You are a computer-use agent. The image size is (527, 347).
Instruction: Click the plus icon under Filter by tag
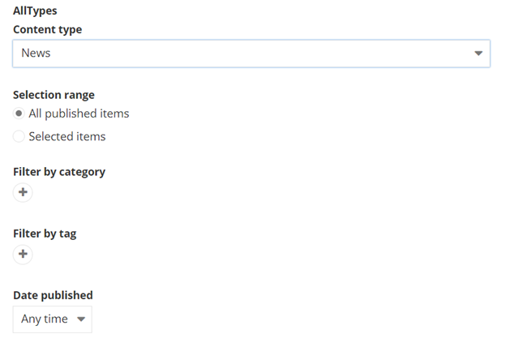pyautogui.click(x=23, y=255)
